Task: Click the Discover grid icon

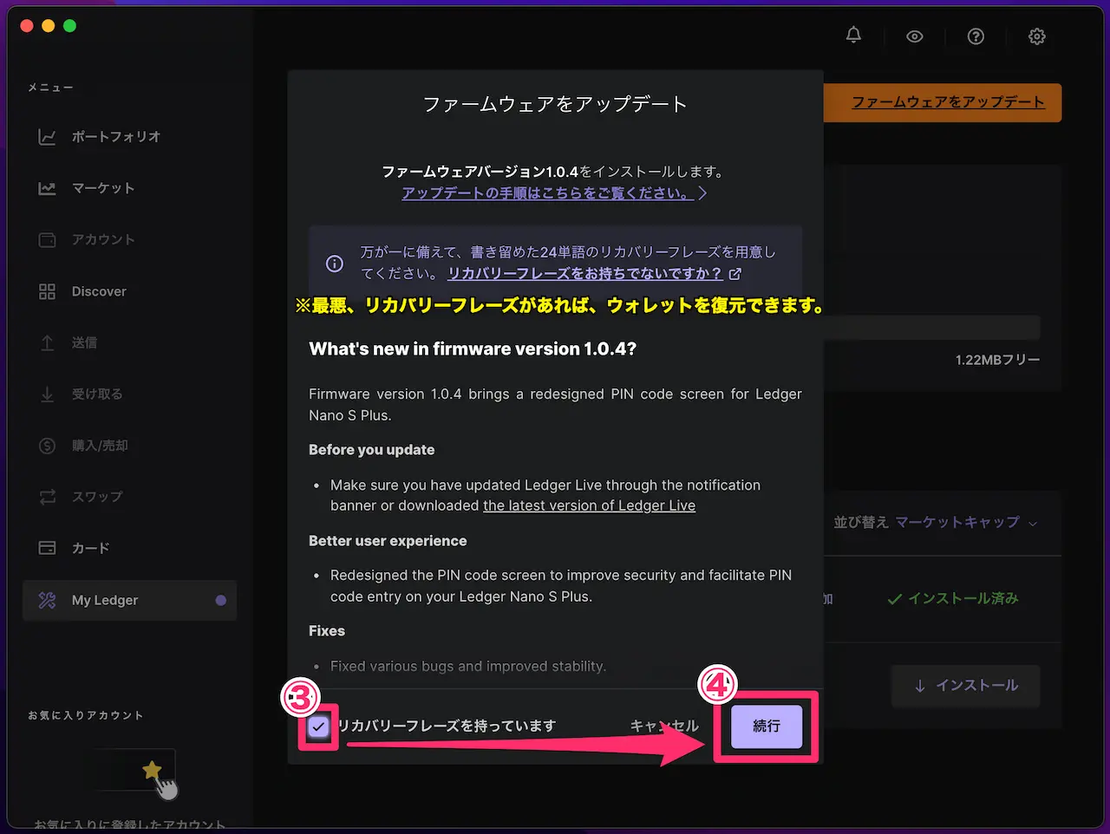Action: (x=47, y=291)
